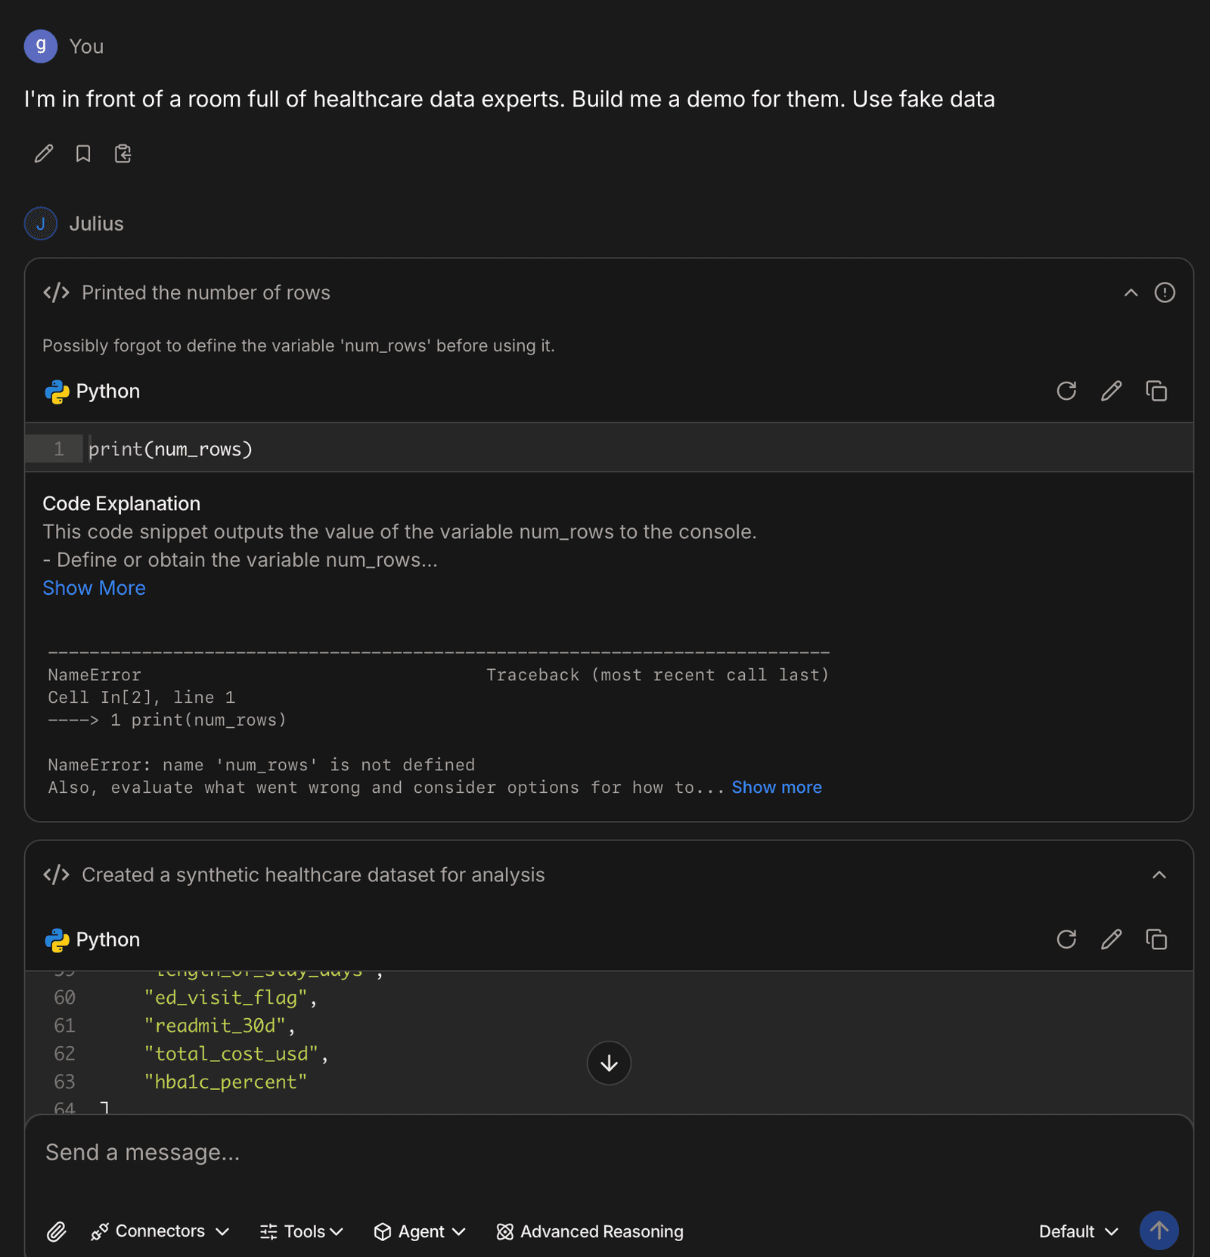1210x1257 pixels.
Task: Open the Default model selector
Action: (1077, 1231)
